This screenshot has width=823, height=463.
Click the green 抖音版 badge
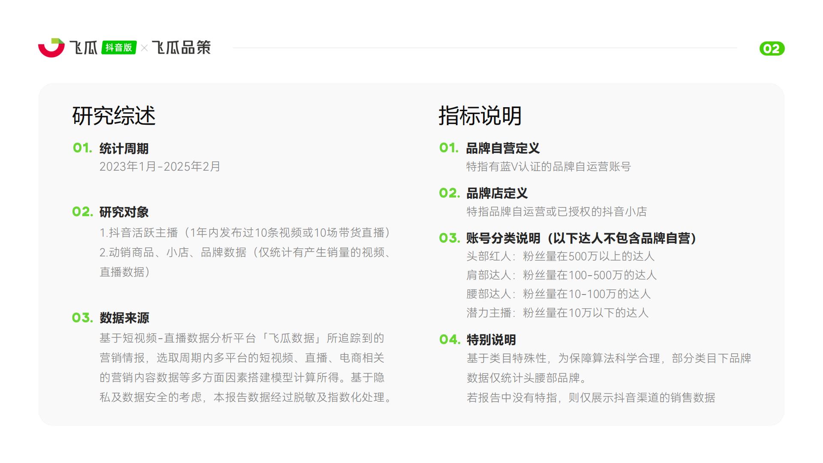(119, 48)
